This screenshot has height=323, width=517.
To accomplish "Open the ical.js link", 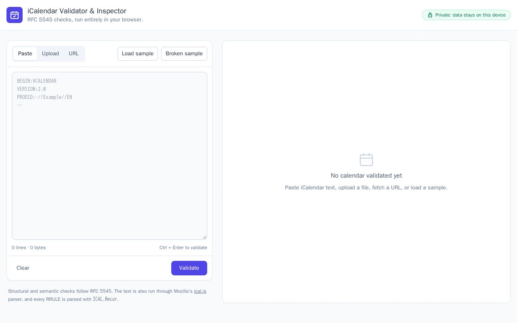I will coord(200,291).
